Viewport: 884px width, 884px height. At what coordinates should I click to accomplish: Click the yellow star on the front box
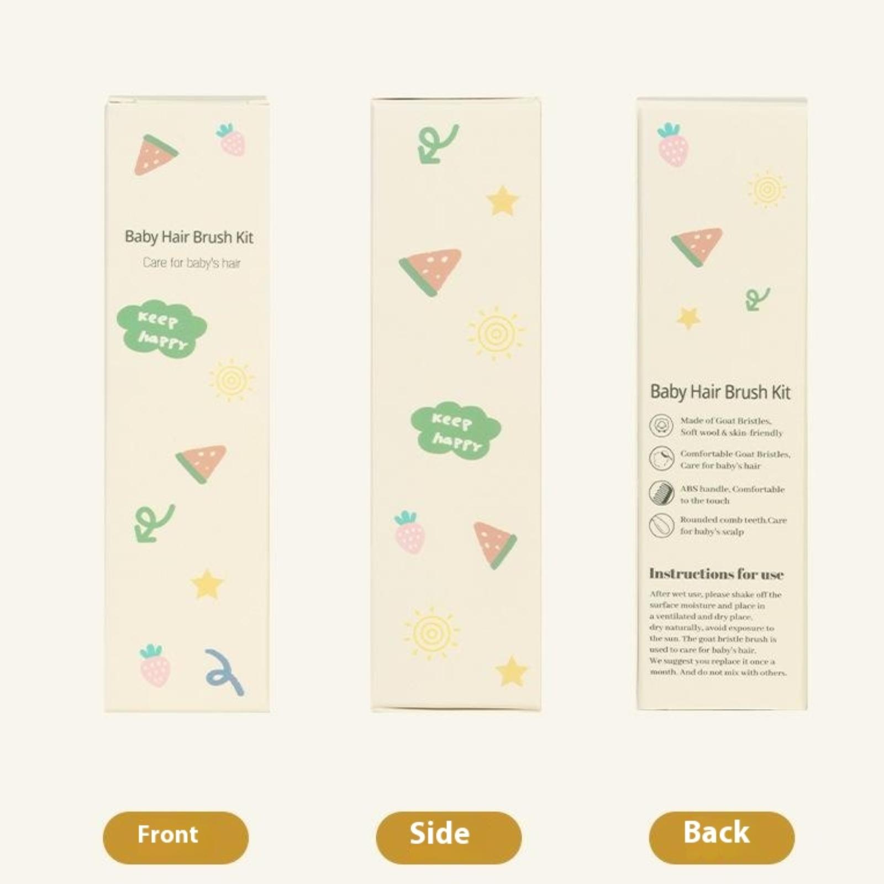pyautogui.click(x=207, y=584)
